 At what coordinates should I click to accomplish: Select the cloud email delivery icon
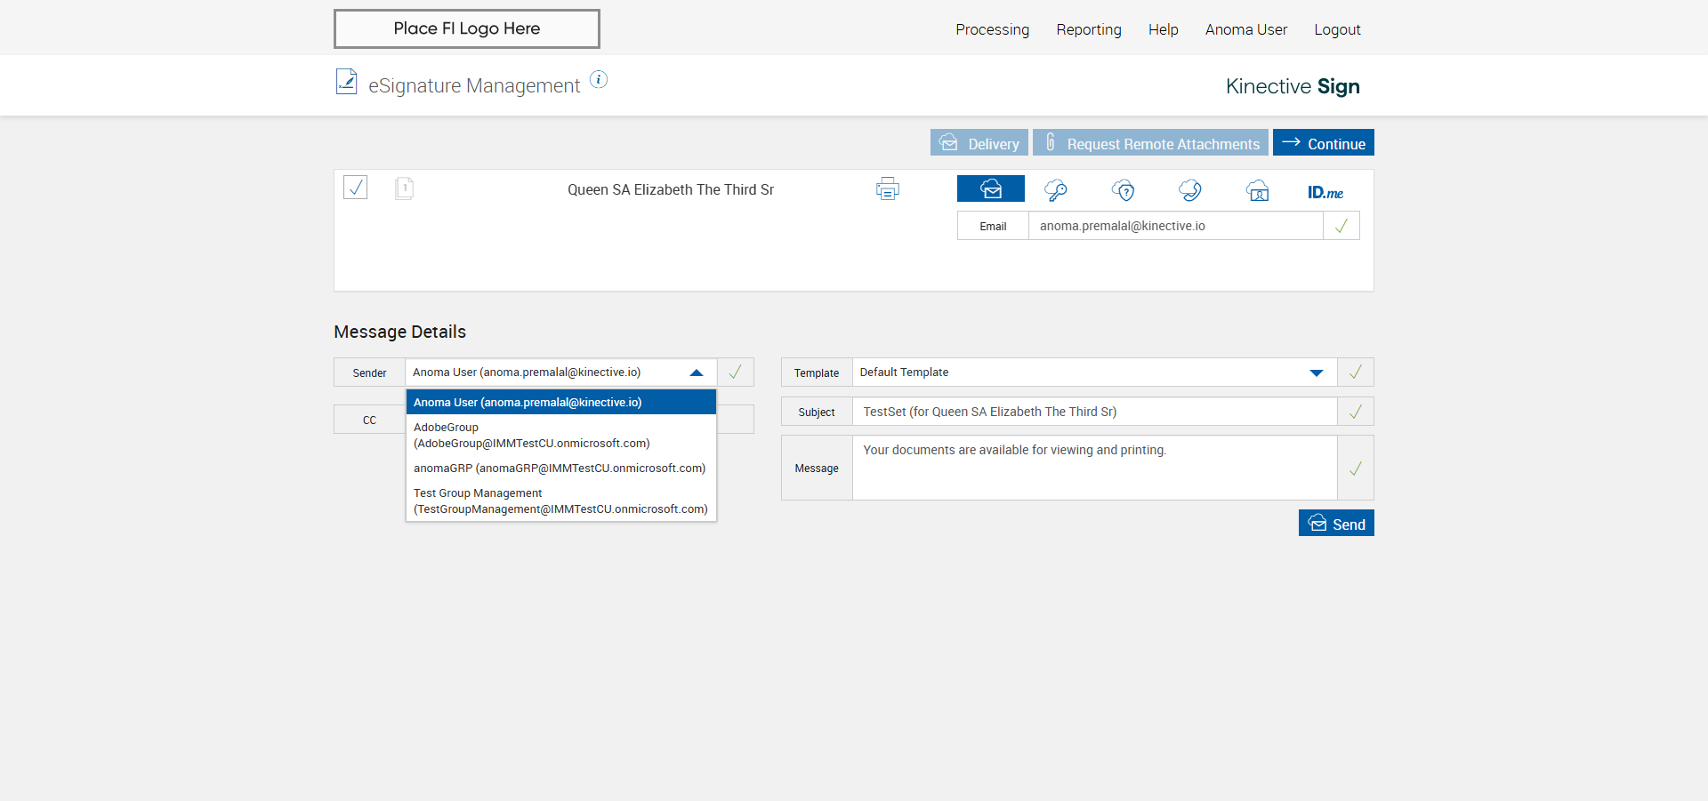990,189
